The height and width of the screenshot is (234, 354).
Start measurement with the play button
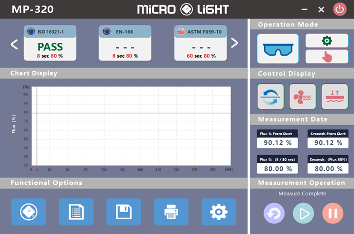(303, 213)
